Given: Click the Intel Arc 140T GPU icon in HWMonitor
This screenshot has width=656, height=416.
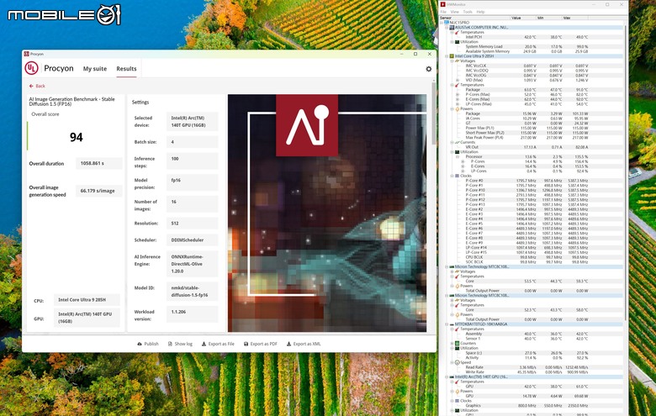Looking at the screenshot, I should [x=452, y=377].
